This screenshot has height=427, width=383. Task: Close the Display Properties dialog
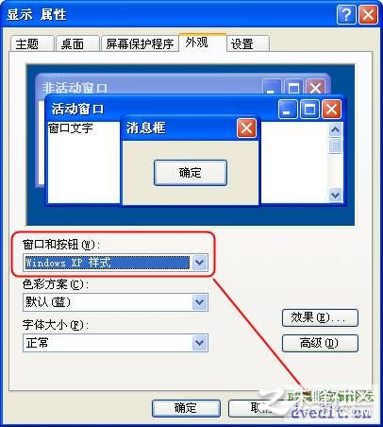tap(368, 14)
